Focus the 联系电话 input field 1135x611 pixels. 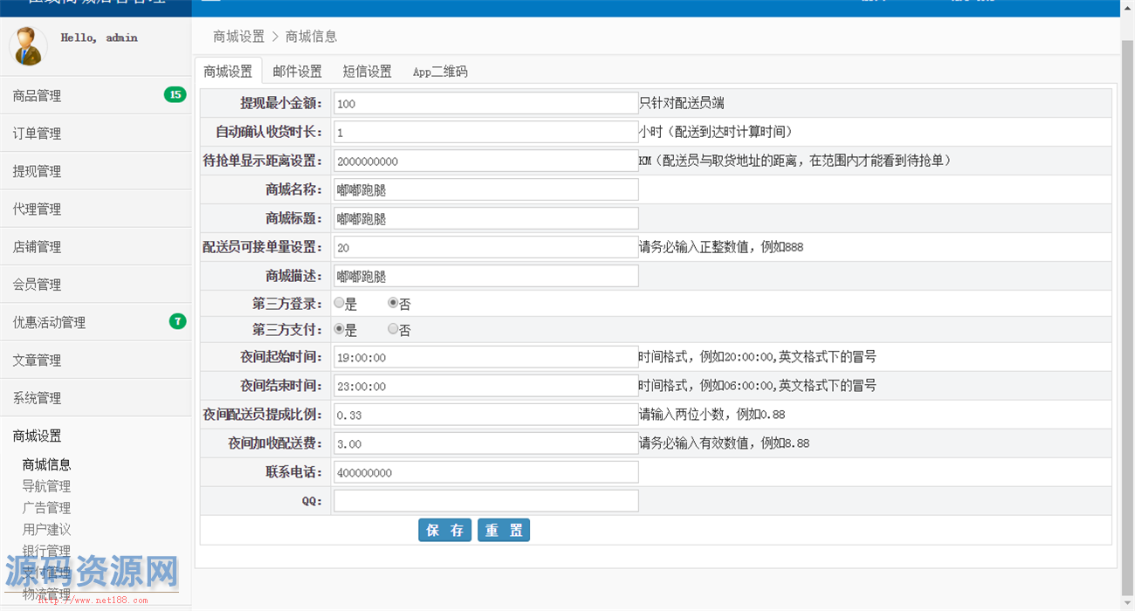pyautogui.click(x=486, y=472)
